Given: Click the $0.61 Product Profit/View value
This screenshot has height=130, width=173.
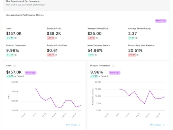Looking at the screenshot, I should pos(52,51).
